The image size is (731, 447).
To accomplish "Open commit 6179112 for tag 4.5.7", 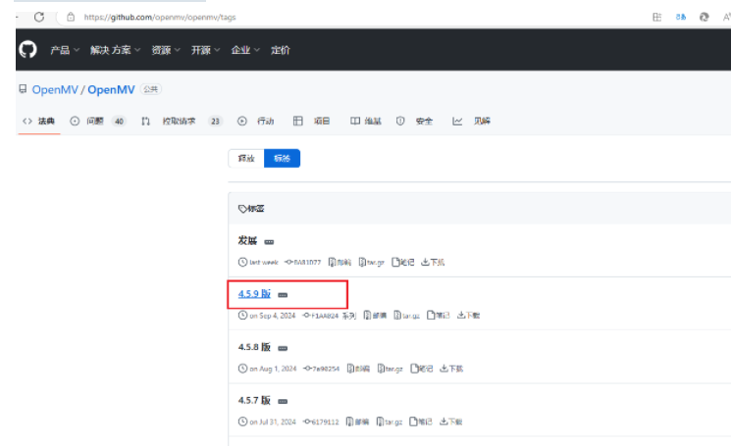I will [x=321, y=422].
